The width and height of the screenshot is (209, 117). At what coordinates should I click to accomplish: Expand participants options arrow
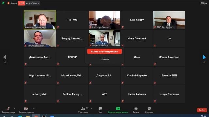click(92, 109)
